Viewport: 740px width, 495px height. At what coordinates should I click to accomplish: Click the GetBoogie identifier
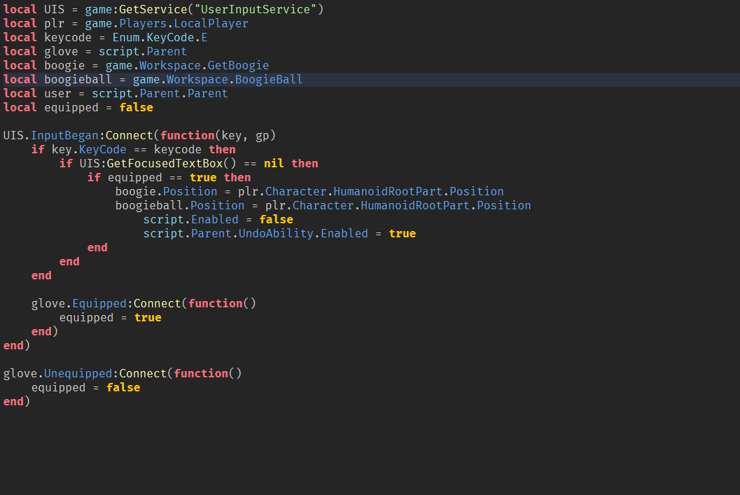pos(238,66)
